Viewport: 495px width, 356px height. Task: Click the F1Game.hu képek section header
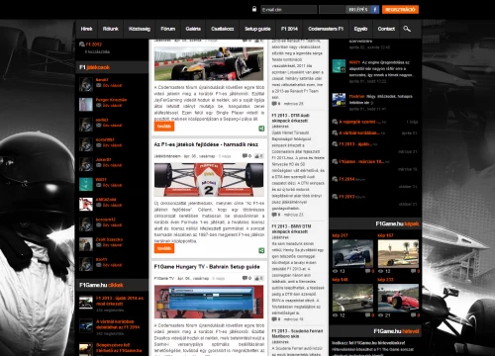375,223
